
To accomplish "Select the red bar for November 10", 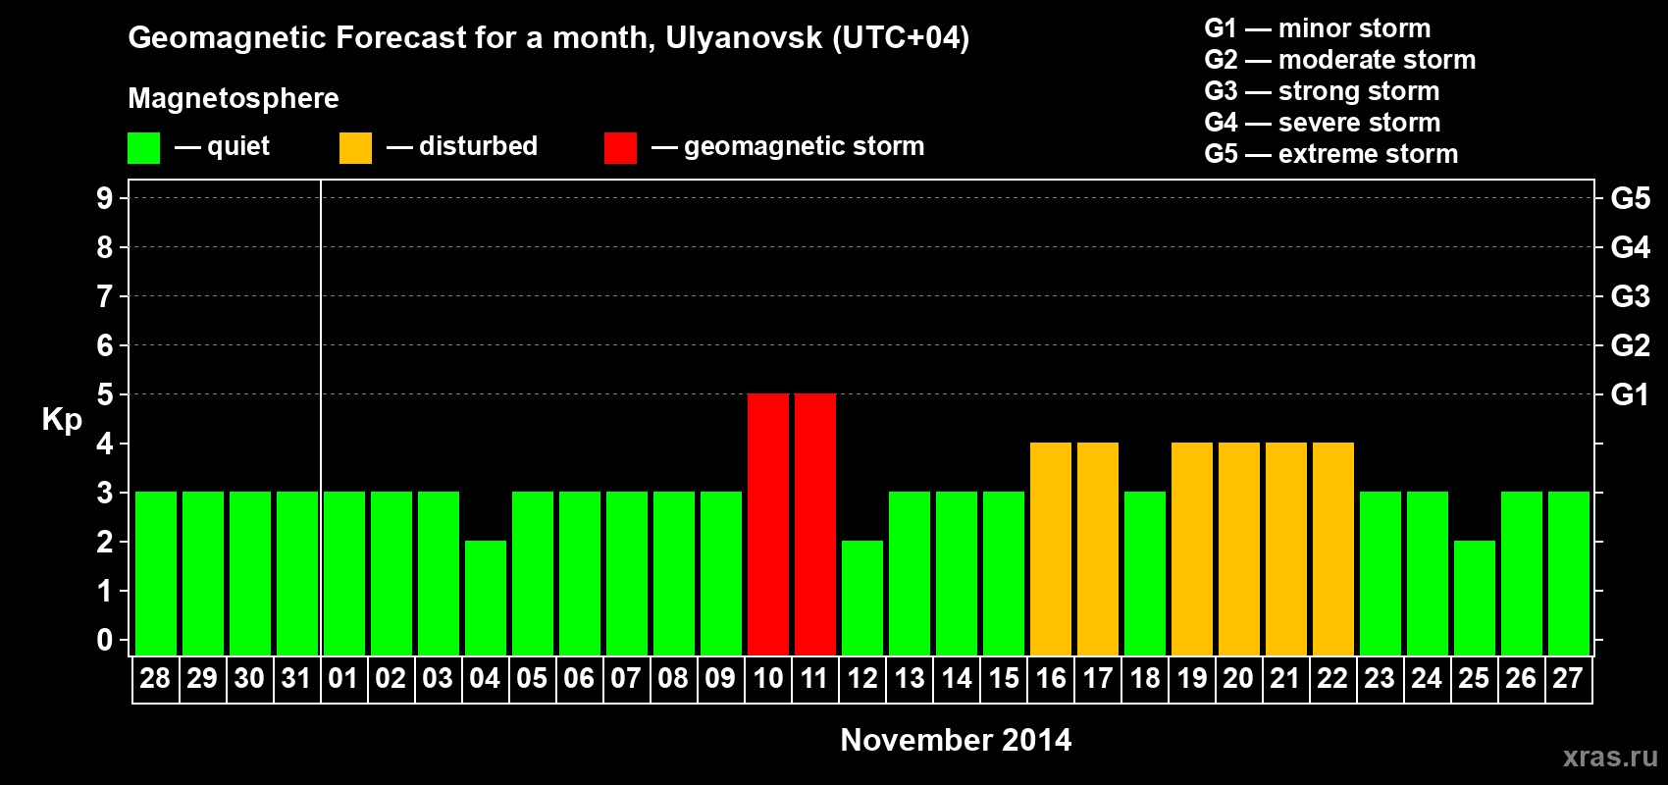I will pyautogui.click(x=768, y=524).
